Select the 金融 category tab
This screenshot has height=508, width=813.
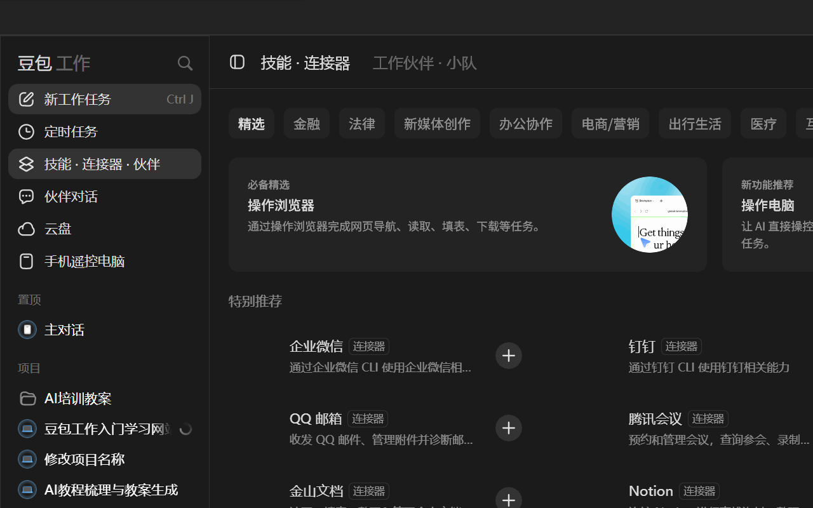click(307, 123)
